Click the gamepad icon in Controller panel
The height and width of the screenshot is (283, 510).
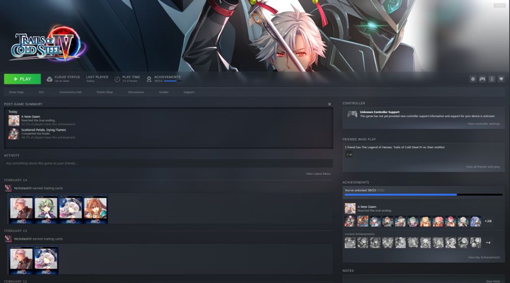(x=352, y=114)
